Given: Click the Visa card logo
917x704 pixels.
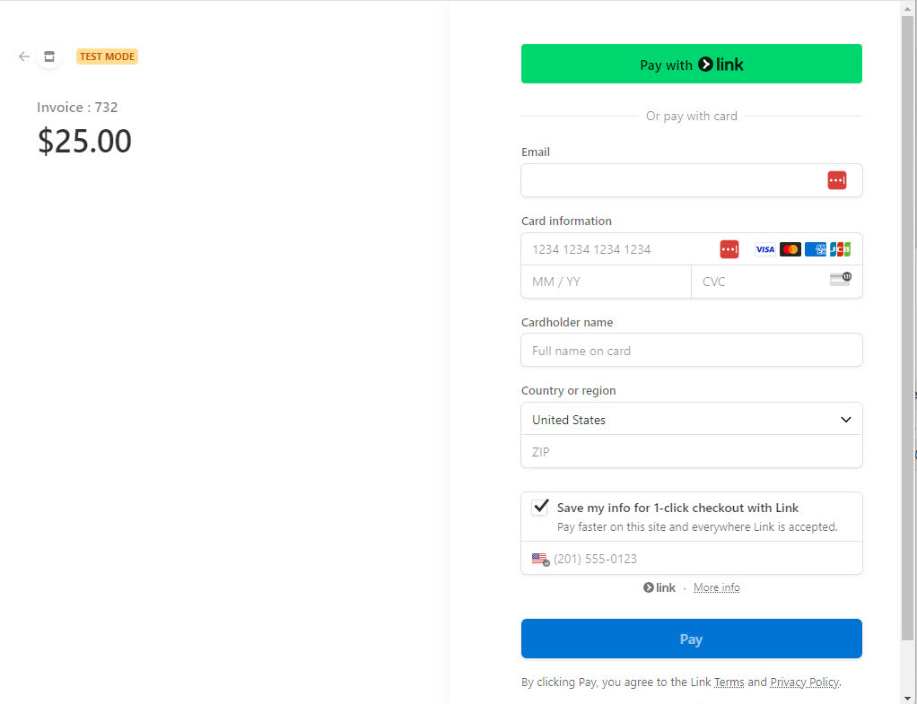Looking at the screenshot, I should click(x=764, y=249).
